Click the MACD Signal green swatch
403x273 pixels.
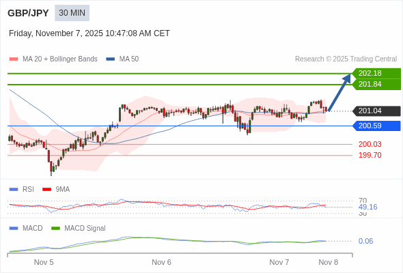coord(55,229)
